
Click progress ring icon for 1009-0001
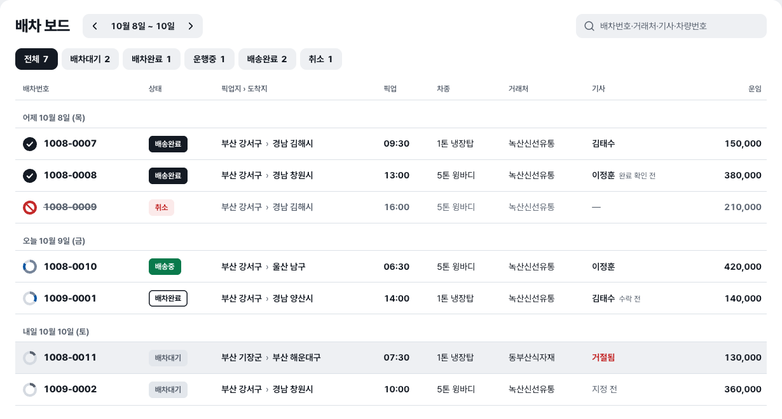[30, 298]
